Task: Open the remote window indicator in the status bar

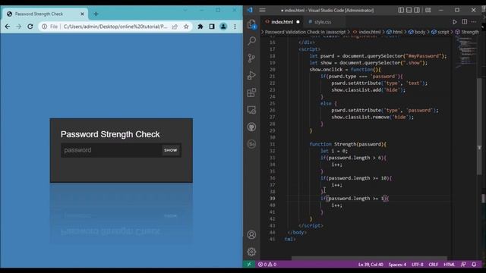Action: [x=249, y=265]
